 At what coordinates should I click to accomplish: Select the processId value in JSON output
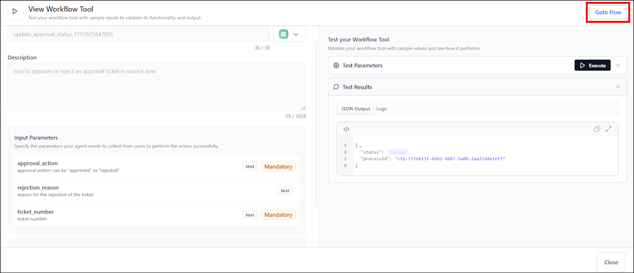[450, 158]
